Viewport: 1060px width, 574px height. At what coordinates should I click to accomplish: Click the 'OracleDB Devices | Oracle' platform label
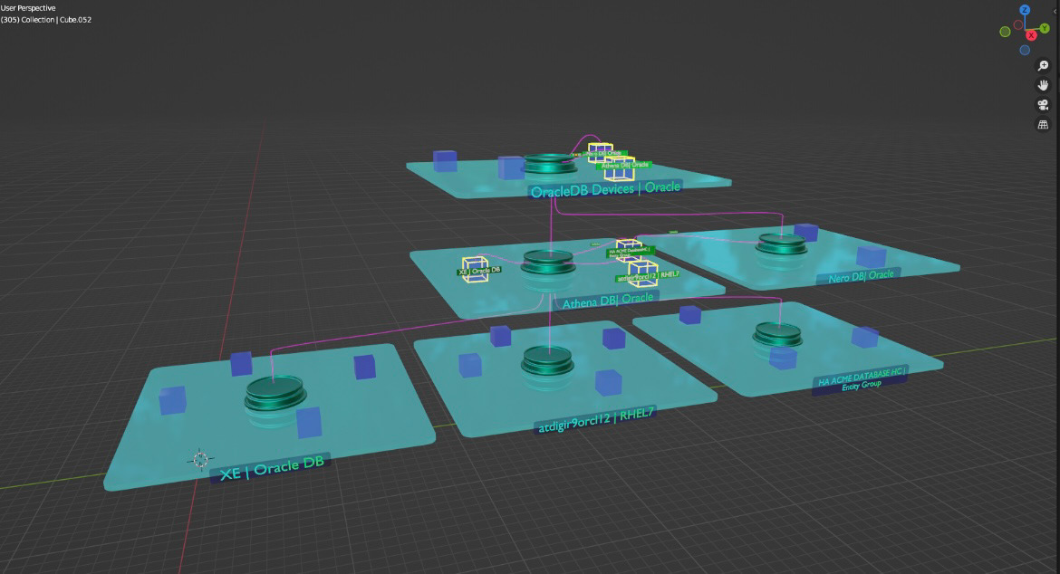pos(605,189)
